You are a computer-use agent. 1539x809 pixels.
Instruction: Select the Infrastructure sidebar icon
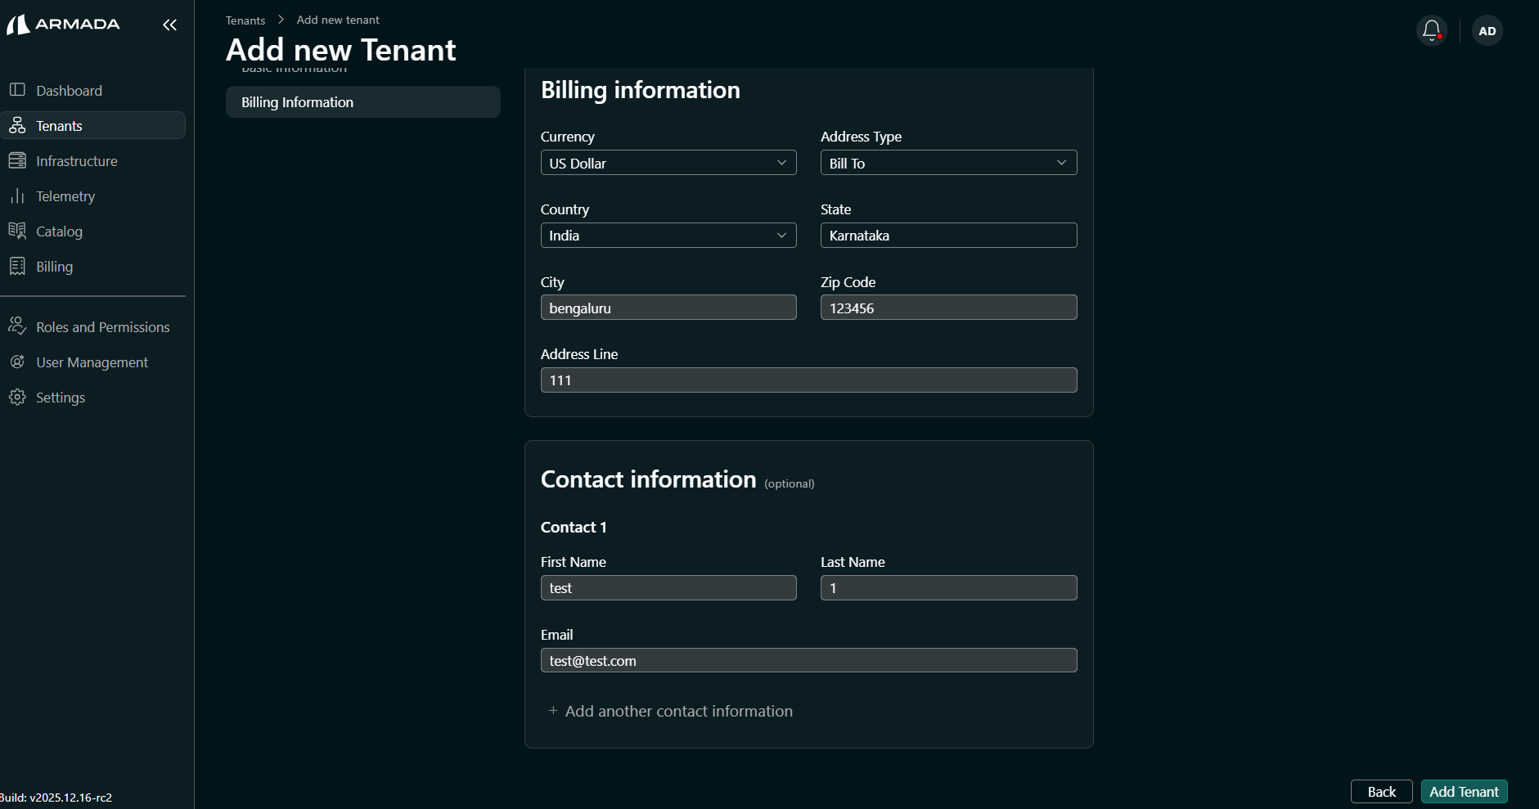point(17,160)
